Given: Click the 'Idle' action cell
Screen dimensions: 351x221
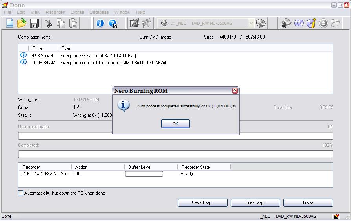Looking at the screenshot, I should click(78, 174).
